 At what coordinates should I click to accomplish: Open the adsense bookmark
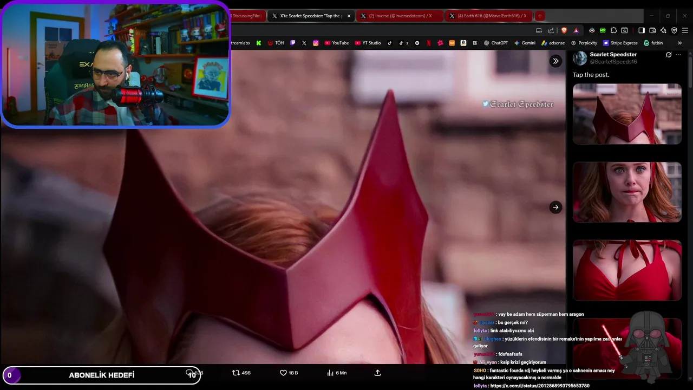(x=553, y=43)
